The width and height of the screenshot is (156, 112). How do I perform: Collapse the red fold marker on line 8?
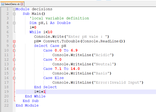coord(14,41)
